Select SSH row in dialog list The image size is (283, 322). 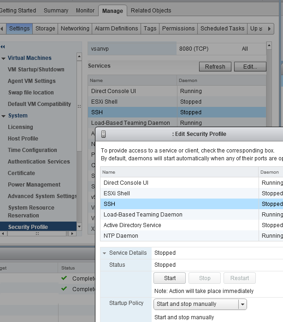click(x=192, y=204)
